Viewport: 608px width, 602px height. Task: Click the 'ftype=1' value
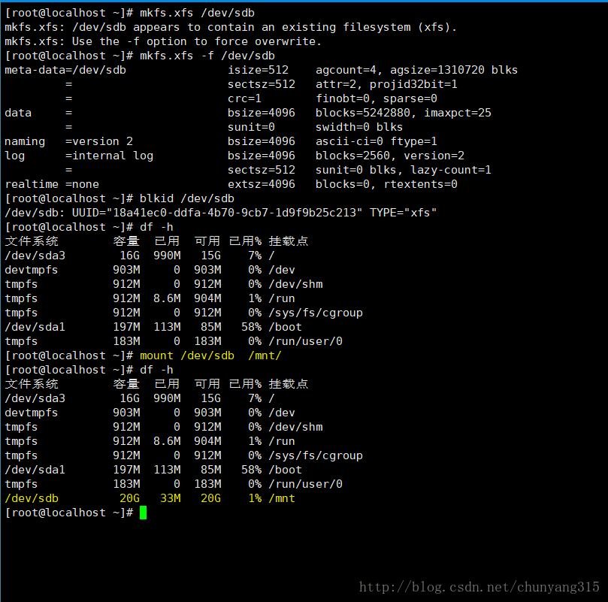coord(413,141)
